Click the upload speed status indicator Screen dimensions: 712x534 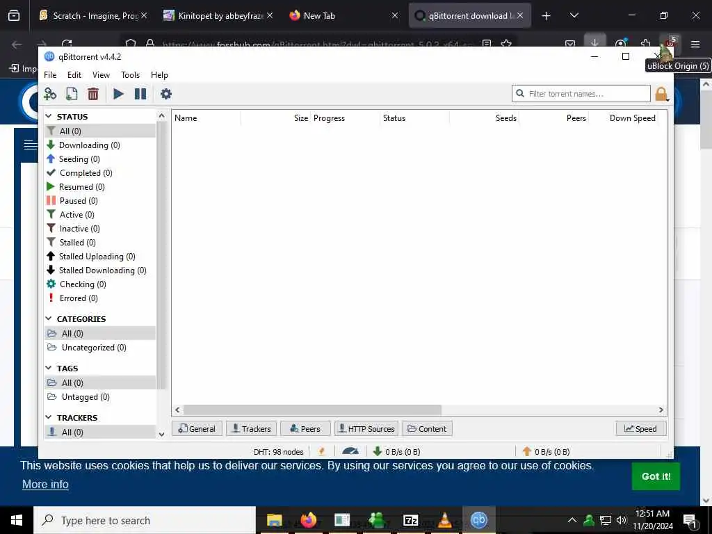[546, 452]
